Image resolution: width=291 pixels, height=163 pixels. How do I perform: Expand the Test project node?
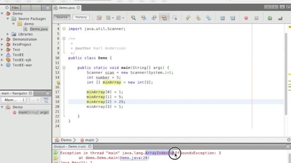coord(2,49)
